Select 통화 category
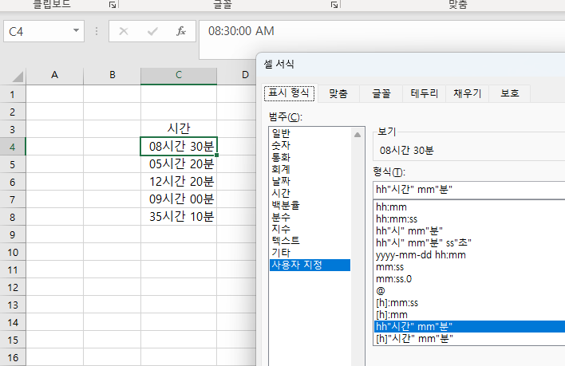This screenshot has height=366, width=565. [310, 157]
